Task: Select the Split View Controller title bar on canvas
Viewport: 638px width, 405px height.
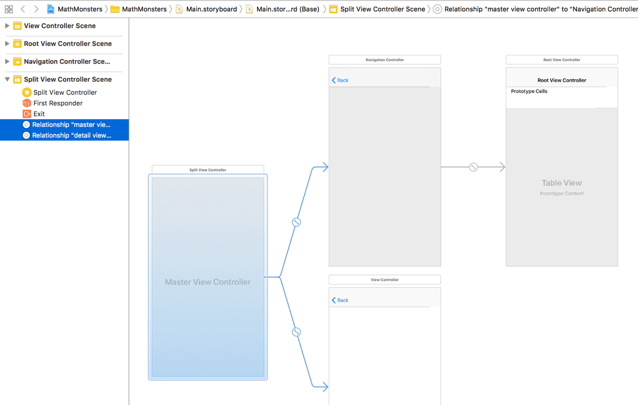Action: coord(208,170)
